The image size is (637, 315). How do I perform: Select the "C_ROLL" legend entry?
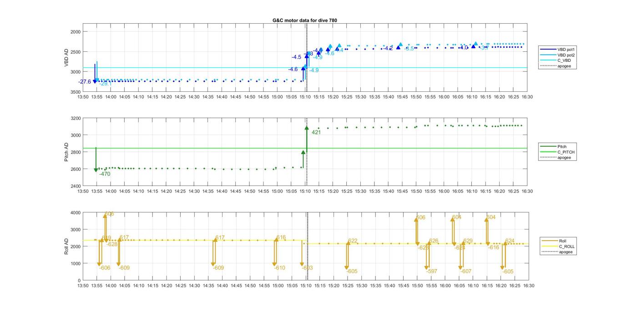click(x=558, y=246)
